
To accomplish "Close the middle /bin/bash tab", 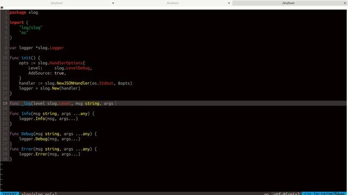I will (229, 3).
